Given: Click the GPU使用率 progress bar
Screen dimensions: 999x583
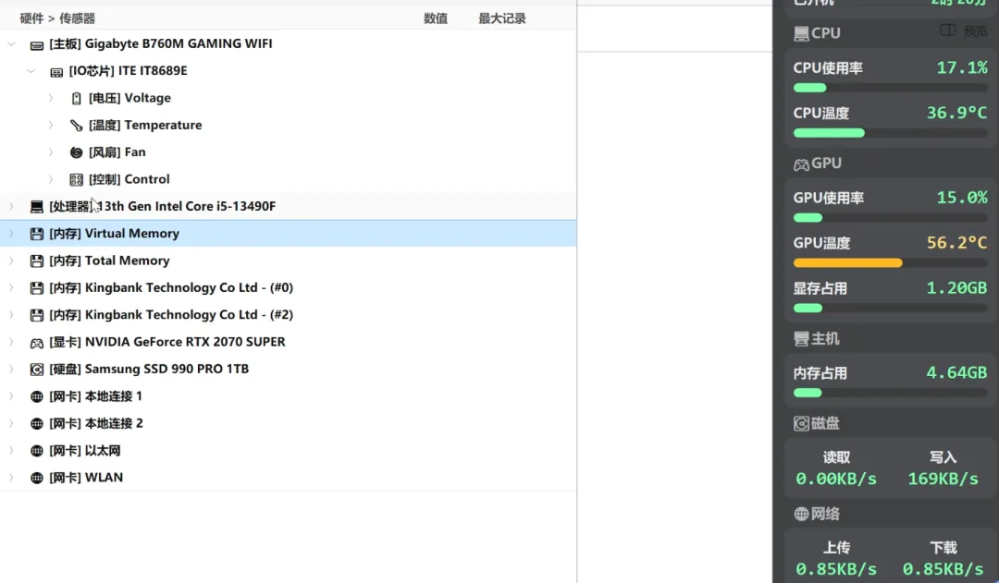Looking at the screenshot, I should point(890,218).
